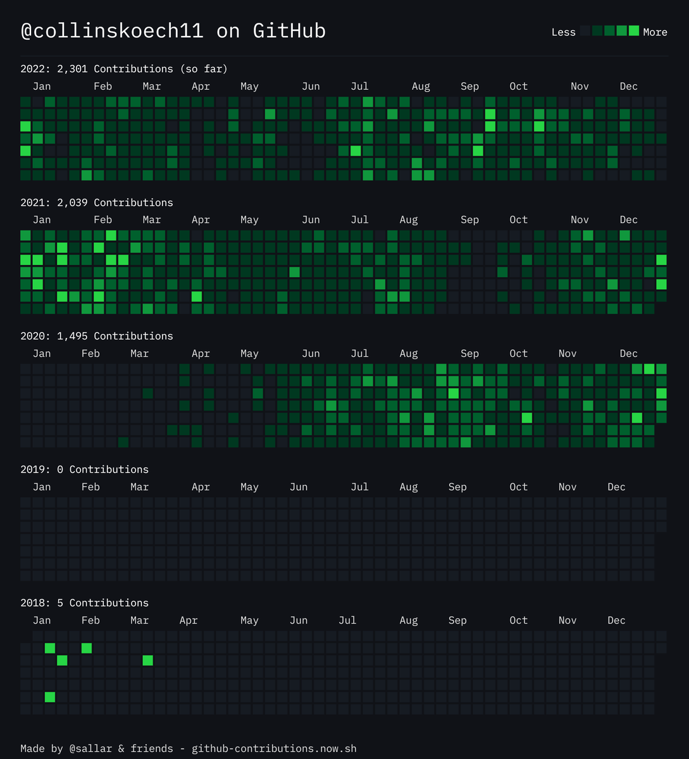Click the Mar label in the 2020 graph
This screenshot has height=759, width=689.
coord(139,354)
